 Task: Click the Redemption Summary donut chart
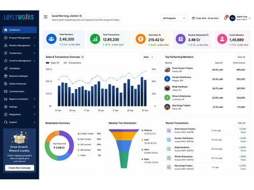point(59,145)
